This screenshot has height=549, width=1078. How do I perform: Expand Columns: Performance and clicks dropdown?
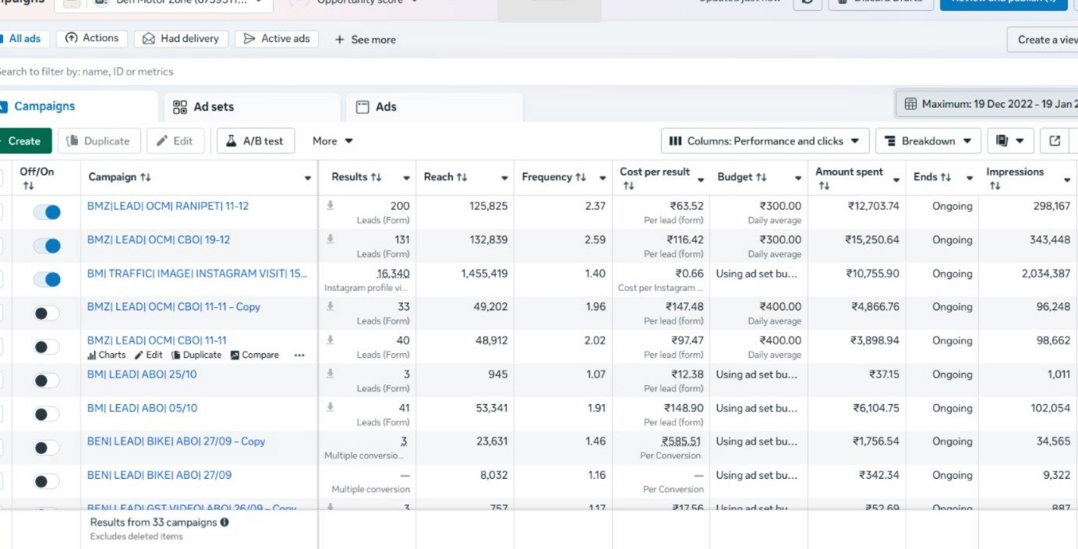tap(765, 141)
